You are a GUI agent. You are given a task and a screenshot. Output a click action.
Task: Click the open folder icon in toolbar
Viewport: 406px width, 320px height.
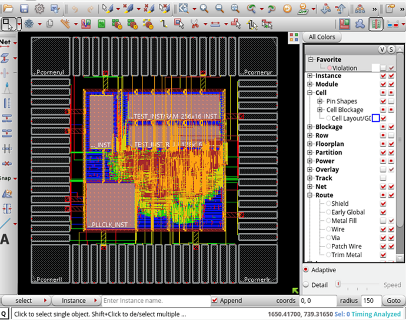point(8,9)
